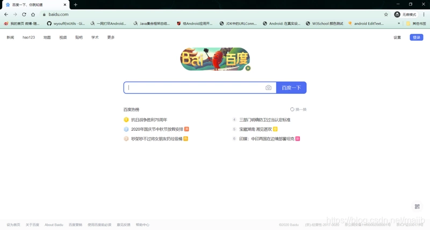This screenshot has height=230, width=430.
Task: Open the Android: 在真实设 bookmark
Action: (x=281, y=24)
